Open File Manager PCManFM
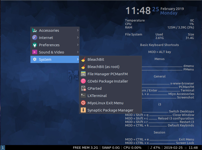This screenshot has height=150, width=202. (x=110, y=74)
